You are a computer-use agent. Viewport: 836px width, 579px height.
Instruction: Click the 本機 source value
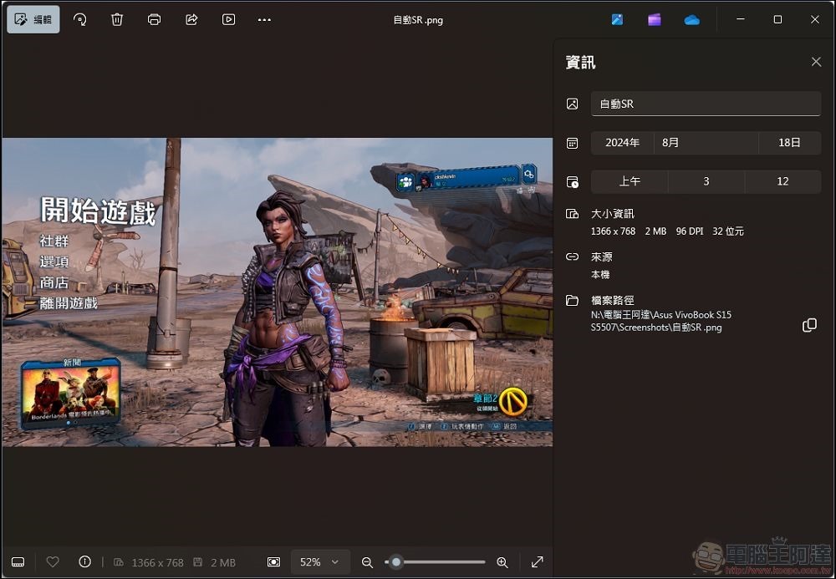(600, 274)
